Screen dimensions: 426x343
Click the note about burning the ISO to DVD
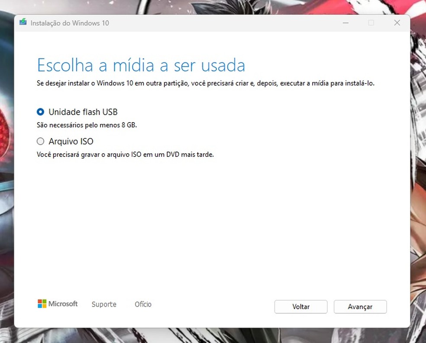(125, 154)
